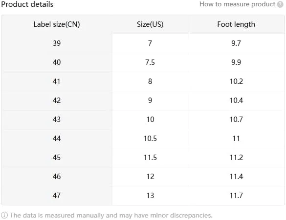Select label size 45 cell

coord(57,158)
